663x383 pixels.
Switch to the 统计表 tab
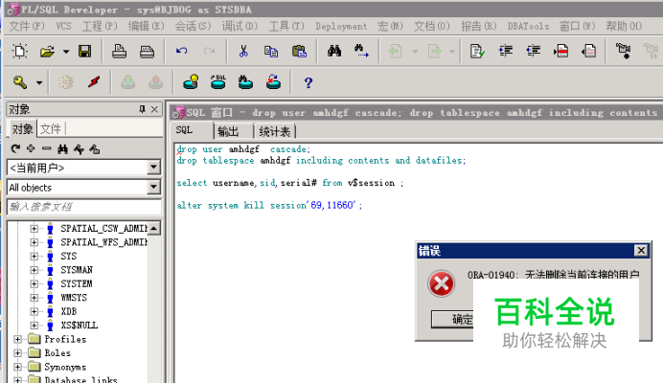coord(275,131)
